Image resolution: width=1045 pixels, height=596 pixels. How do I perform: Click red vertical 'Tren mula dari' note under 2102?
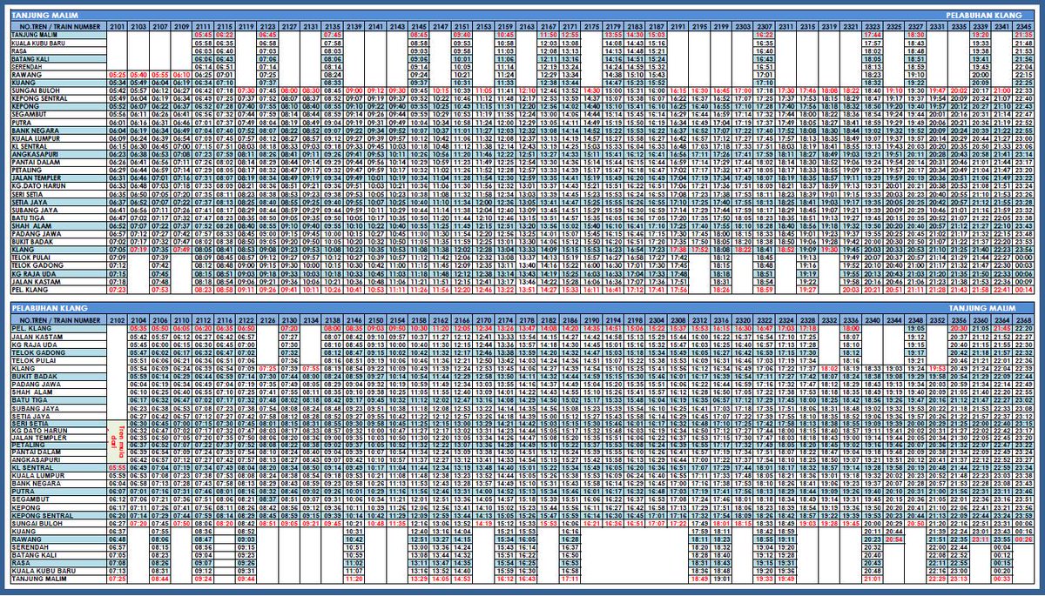118,441
